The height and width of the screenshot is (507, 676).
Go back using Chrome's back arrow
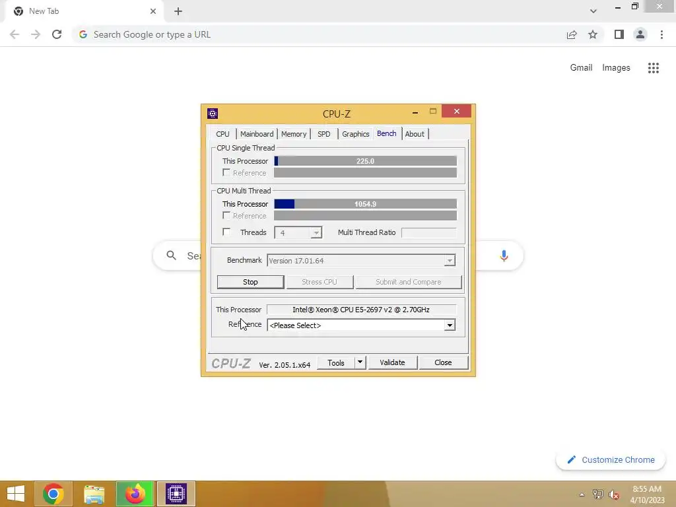(15, 34)
